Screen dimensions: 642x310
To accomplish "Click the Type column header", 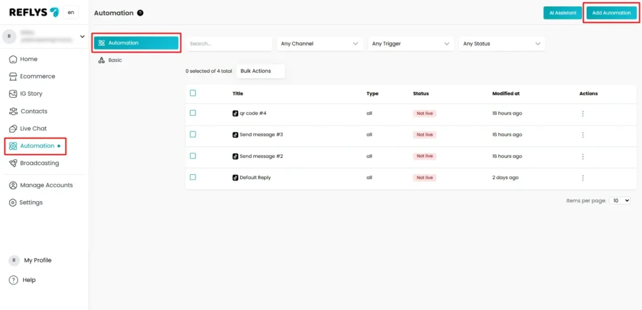I will [x=372, y=94].
